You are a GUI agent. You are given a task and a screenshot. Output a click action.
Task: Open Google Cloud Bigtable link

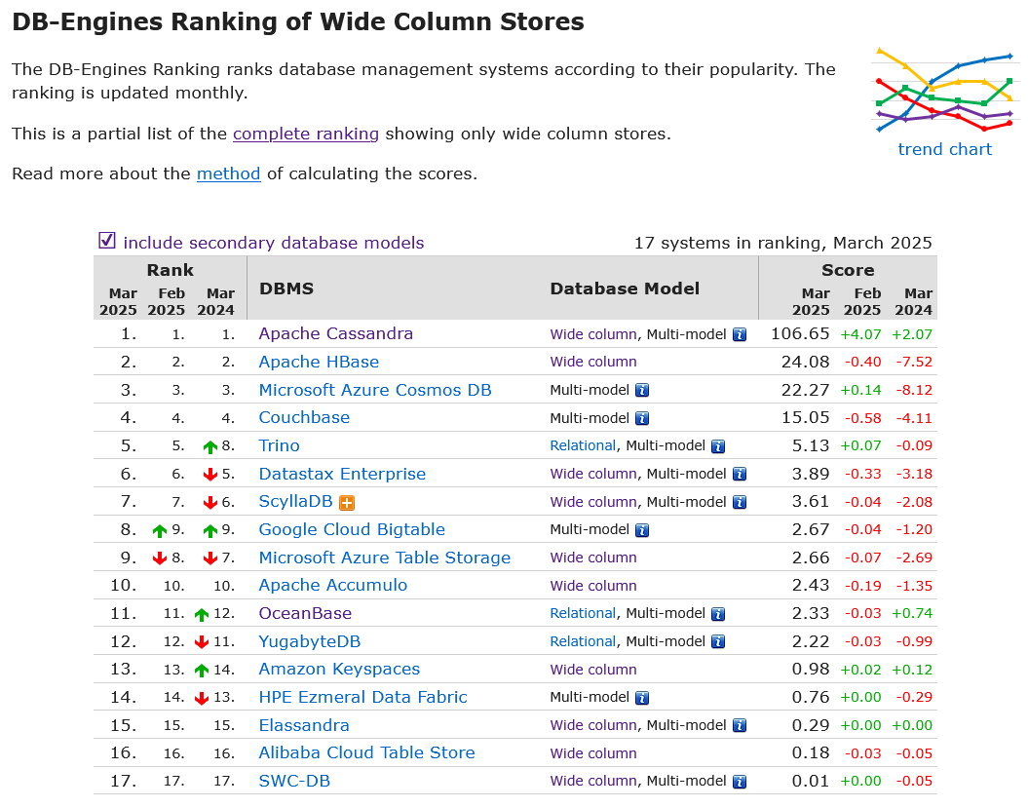tap(352, 530)
